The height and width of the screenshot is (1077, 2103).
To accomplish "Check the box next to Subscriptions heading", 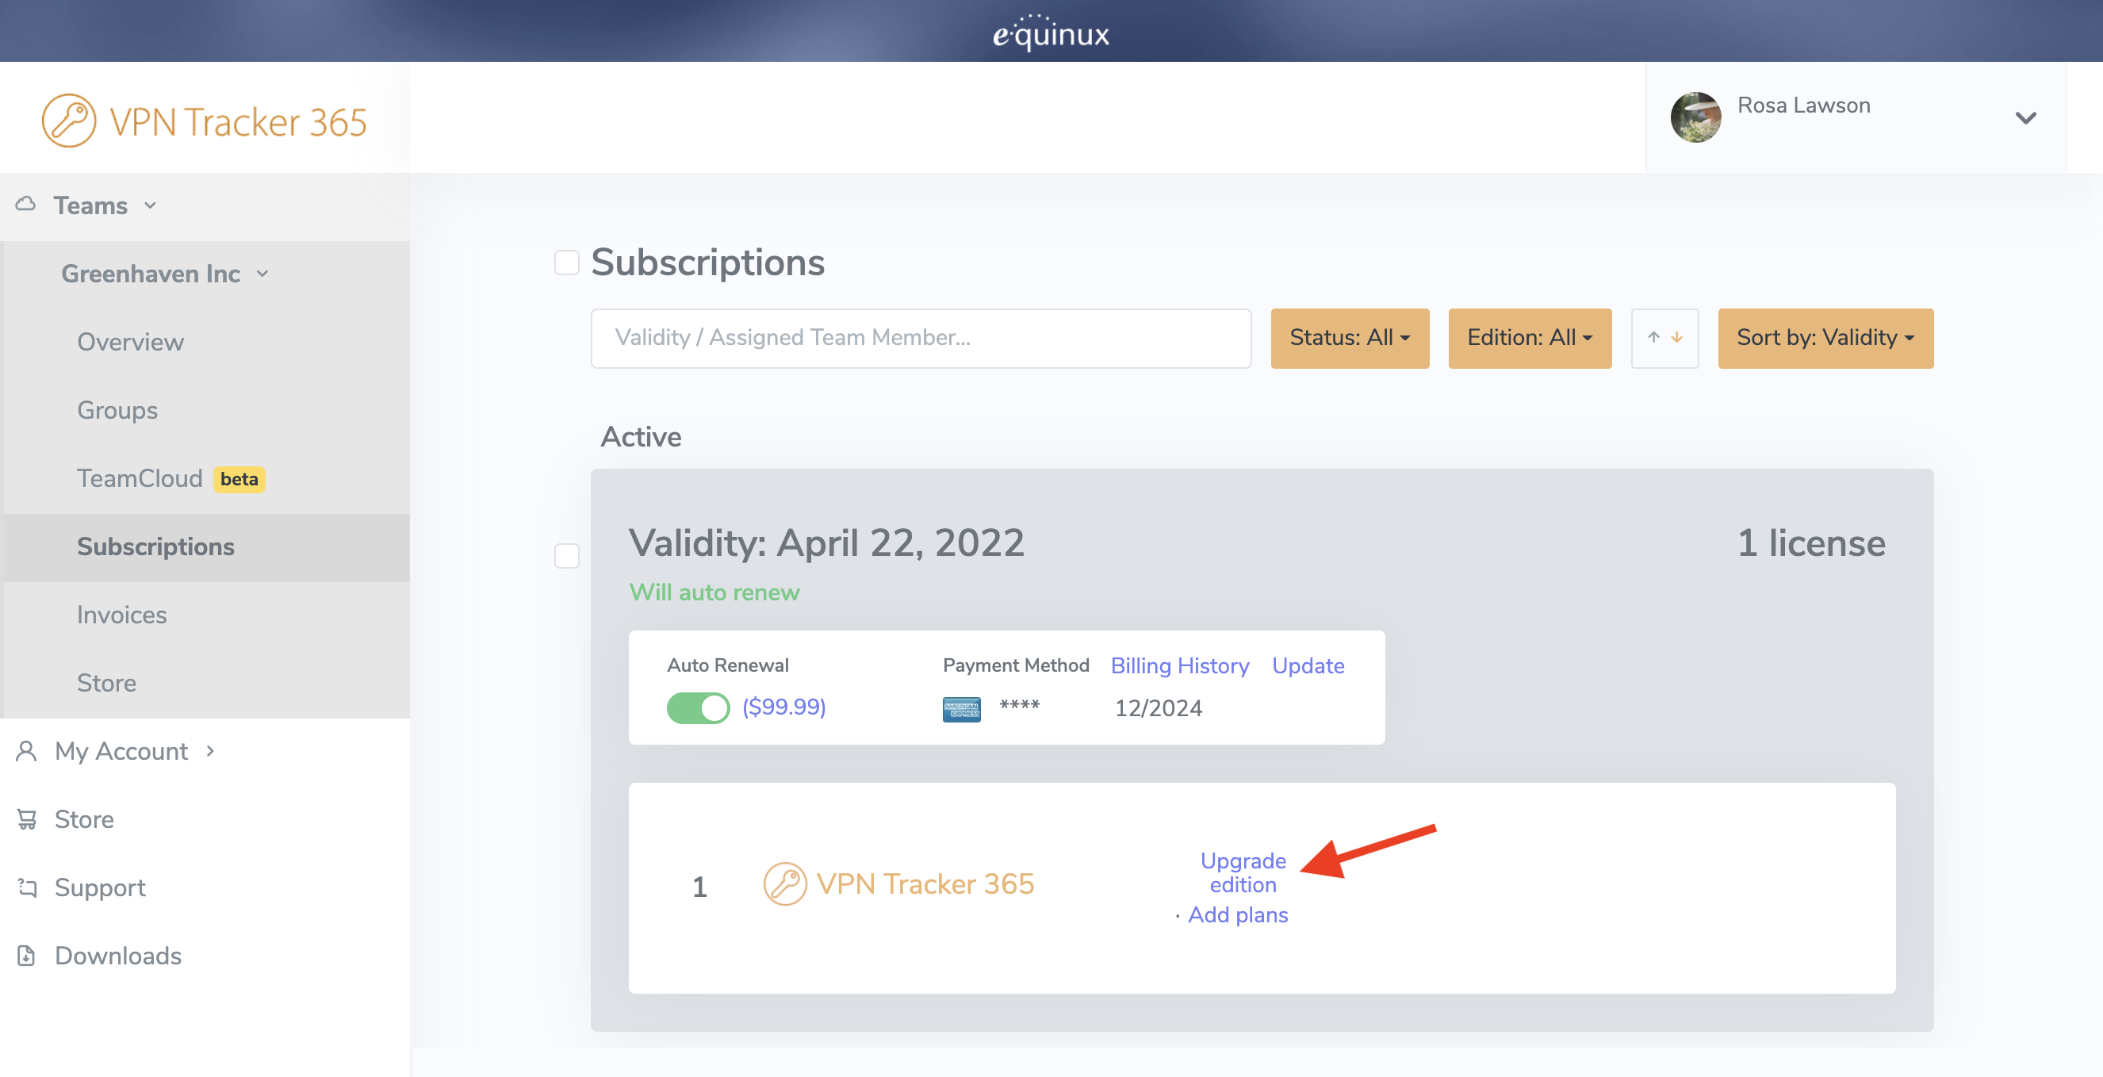I will click(x=566, y=263).
